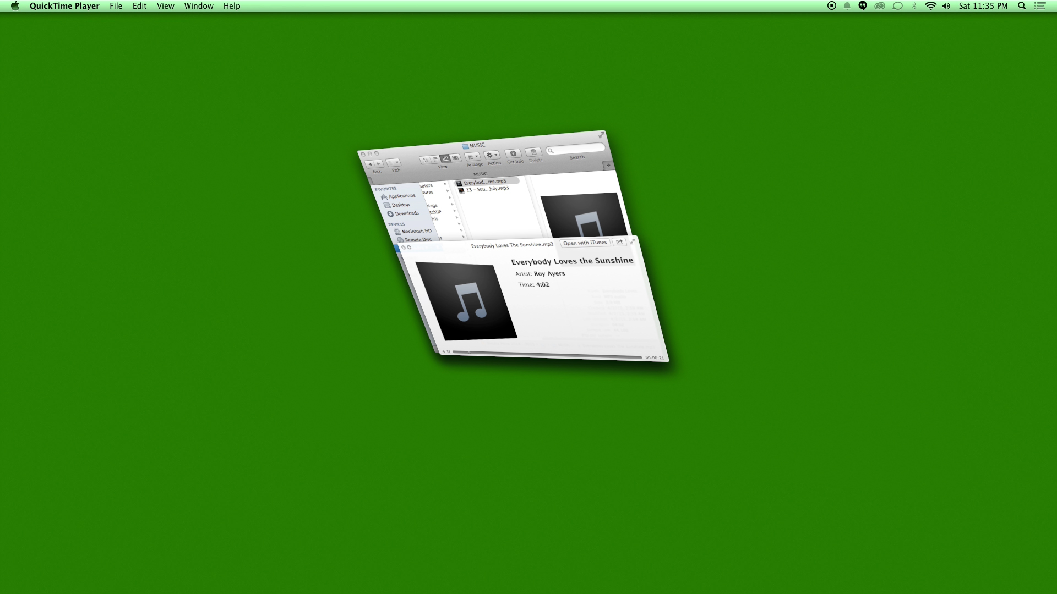Viewport: 1057px width, 594px height.
Task: Open the Arrange dropdown
Action: [x=473, y=157]
